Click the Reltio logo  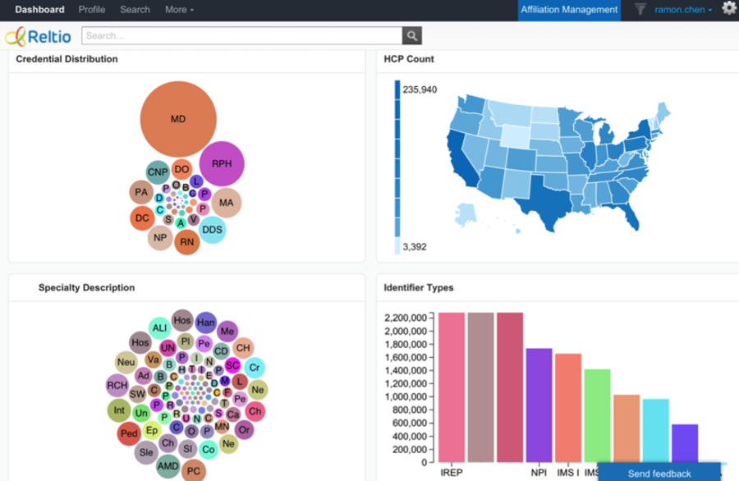click(39, 36)
